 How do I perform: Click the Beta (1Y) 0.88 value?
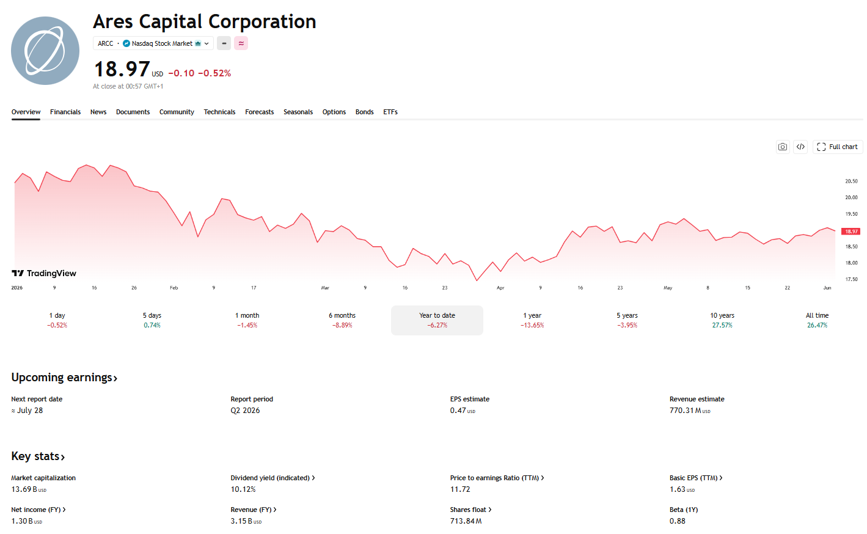click(x=678, y=521)
